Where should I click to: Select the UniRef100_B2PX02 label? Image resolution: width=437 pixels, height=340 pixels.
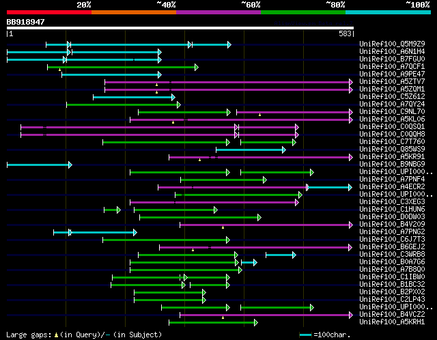coord(392,292)
